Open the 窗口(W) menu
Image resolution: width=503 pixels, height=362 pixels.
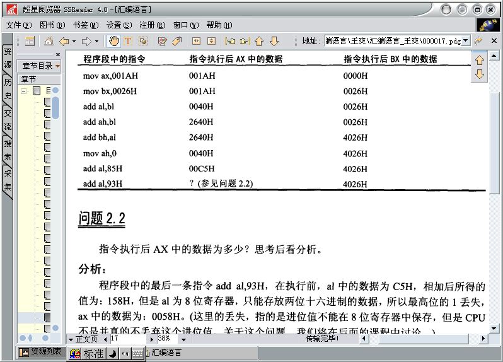(186, 25)
